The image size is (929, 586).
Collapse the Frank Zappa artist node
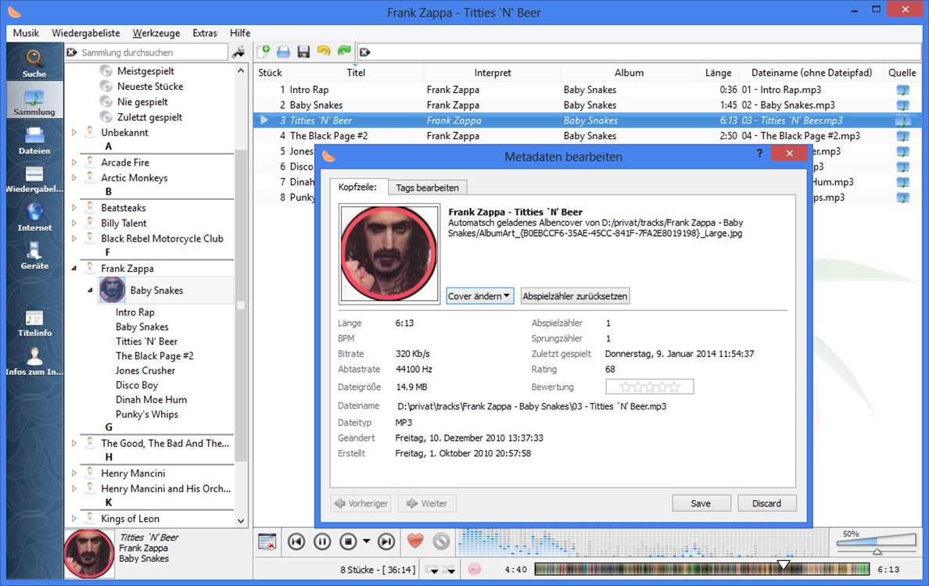tap(74, 269)
